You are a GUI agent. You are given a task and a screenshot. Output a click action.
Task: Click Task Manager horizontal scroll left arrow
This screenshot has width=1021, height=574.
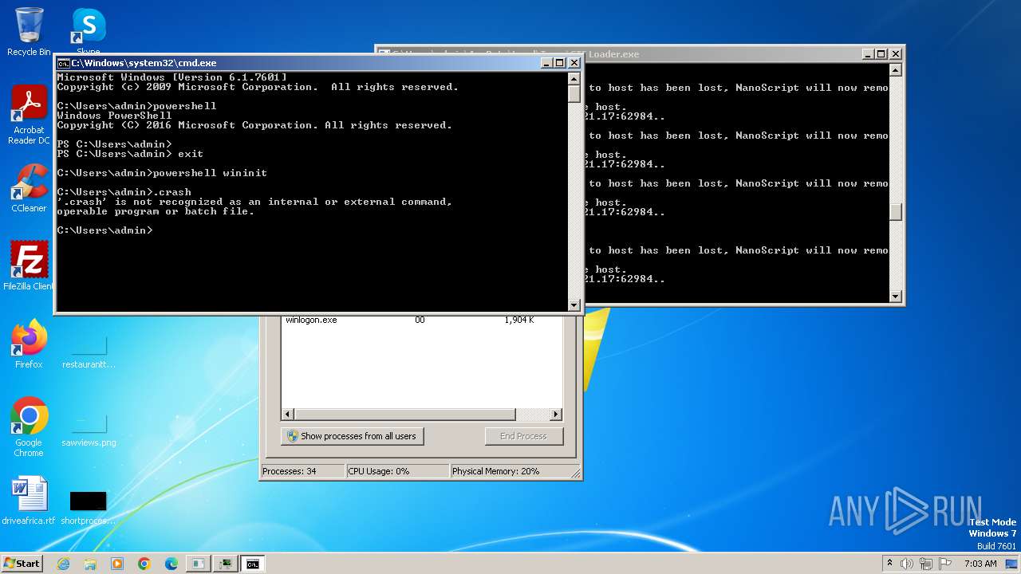[288, 415]
